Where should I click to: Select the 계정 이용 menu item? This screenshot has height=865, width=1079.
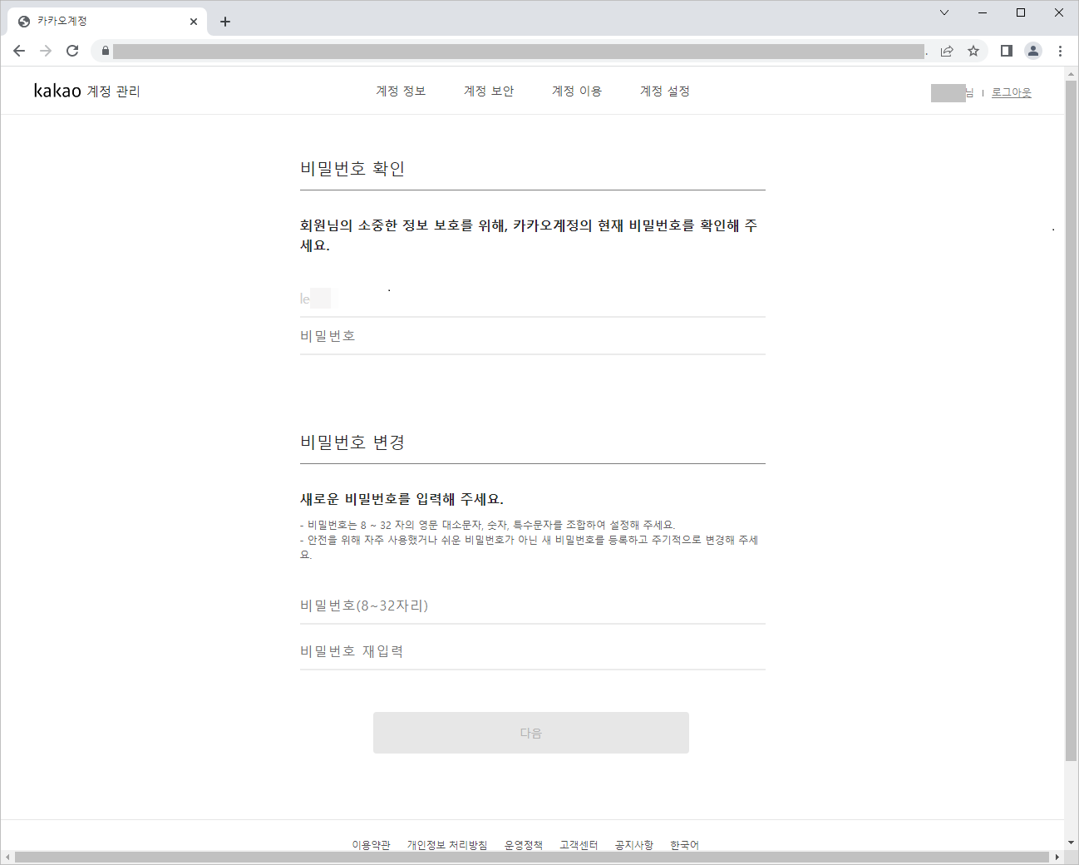tap(576, 91)
